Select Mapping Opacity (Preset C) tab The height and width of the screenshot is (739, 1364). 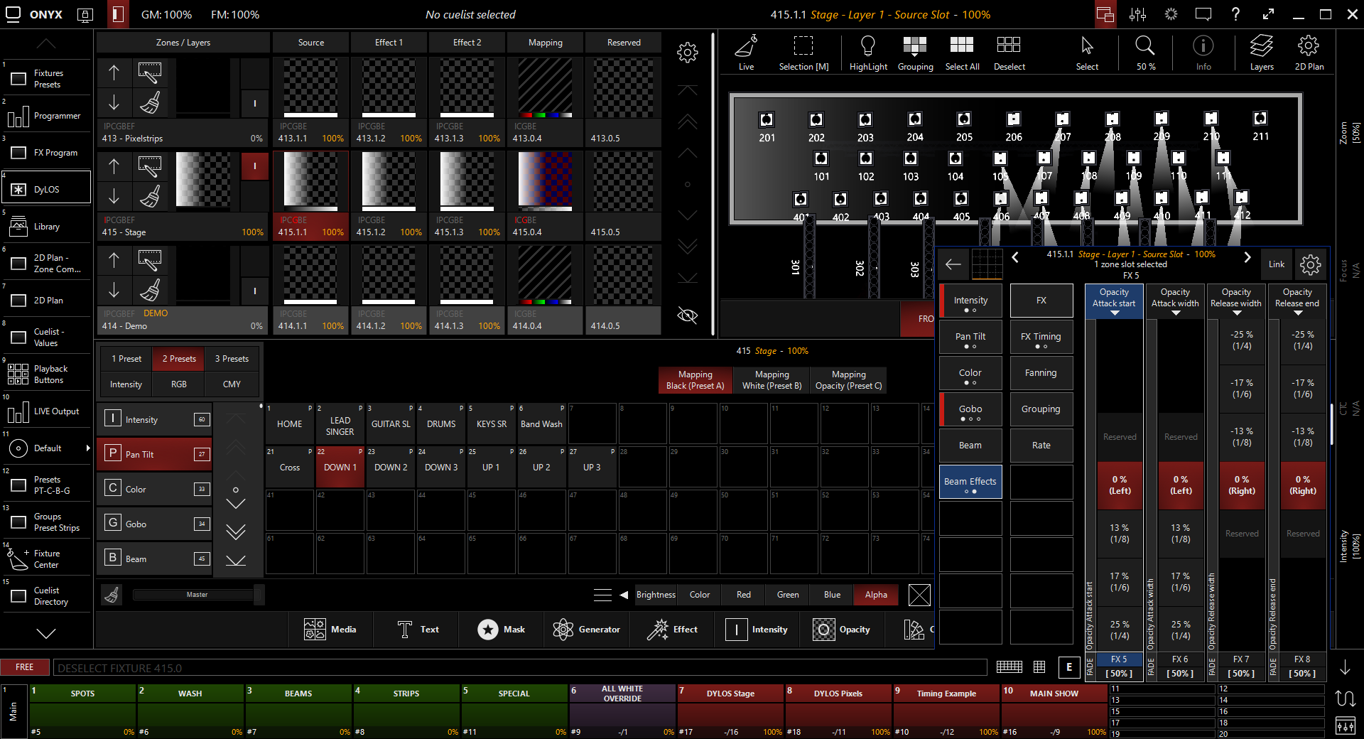point(848,380)
